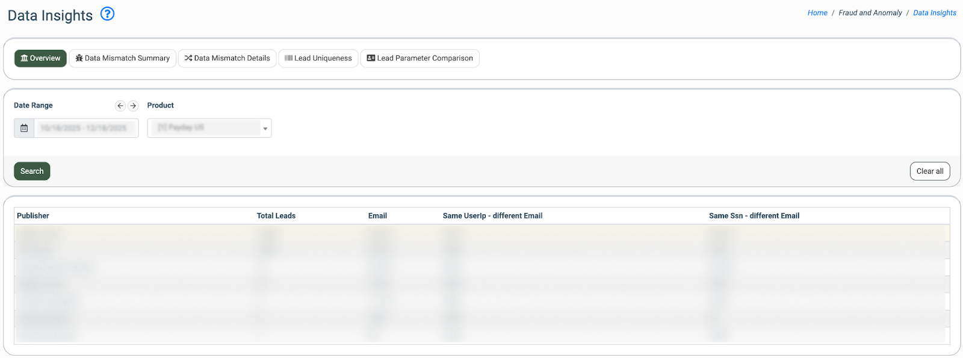The width and height of the screenshot is (963, 358).
Task: Open the Lead Parameter Comparison tab
Action: [x=420, y=58]
